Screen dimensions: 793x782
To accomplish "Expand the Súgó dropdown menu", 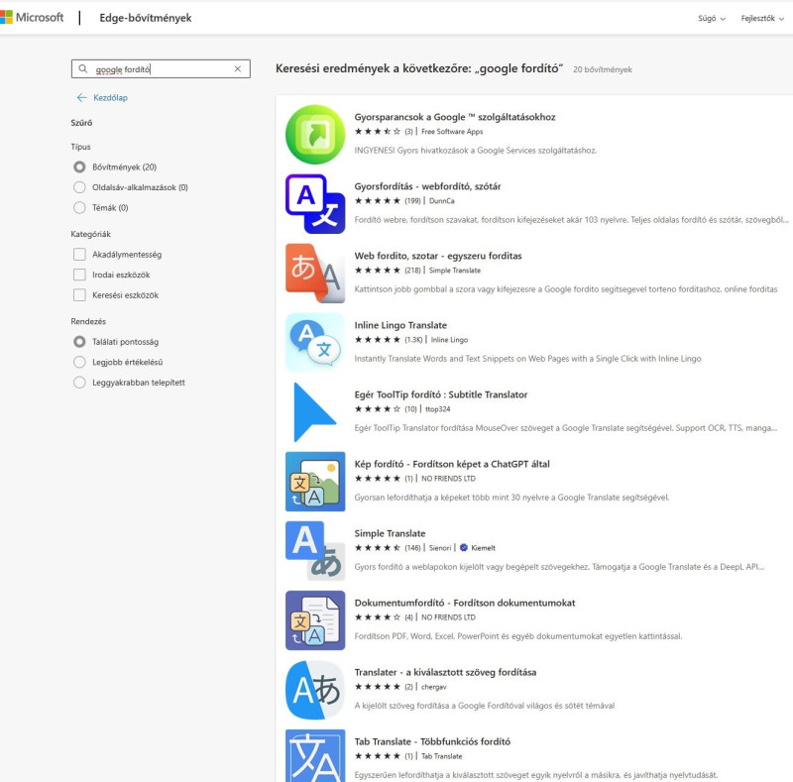I will (x=712, y=18).
